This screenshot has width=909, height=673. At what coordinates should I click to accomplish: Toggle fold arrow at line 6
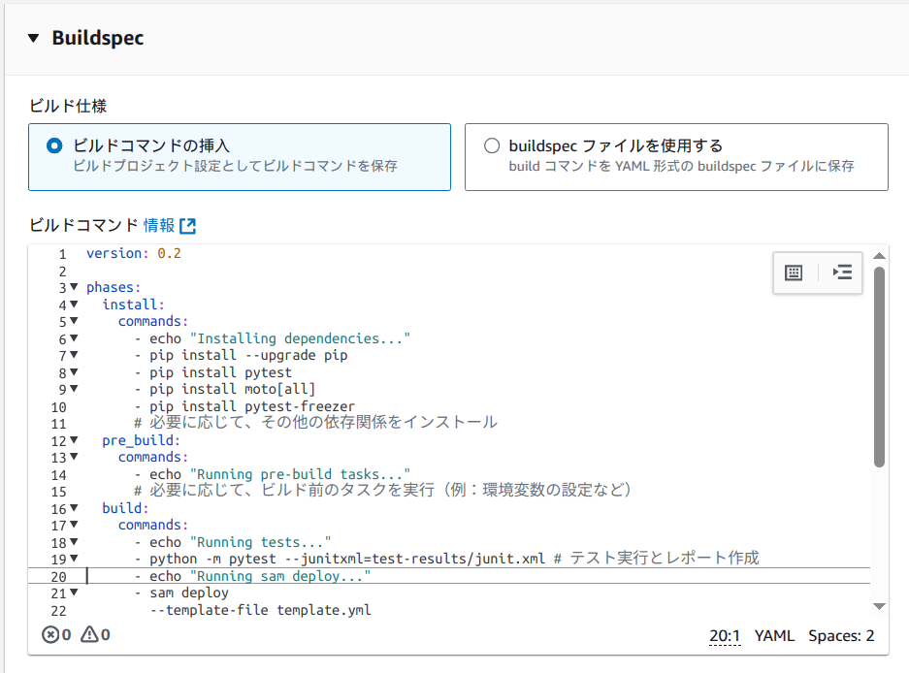coord(74,337)
